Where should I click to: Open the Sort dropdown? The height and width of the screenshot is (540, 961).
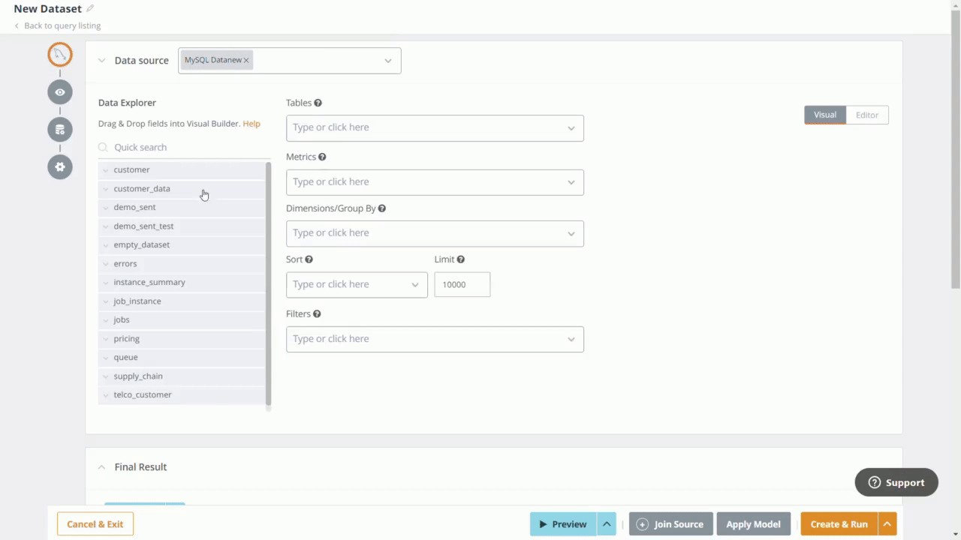click(x=414, y=284)
